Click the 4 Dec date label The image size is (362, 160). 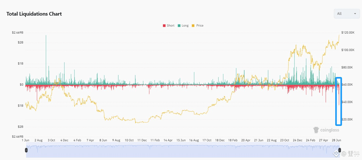(x=64, y=140)
